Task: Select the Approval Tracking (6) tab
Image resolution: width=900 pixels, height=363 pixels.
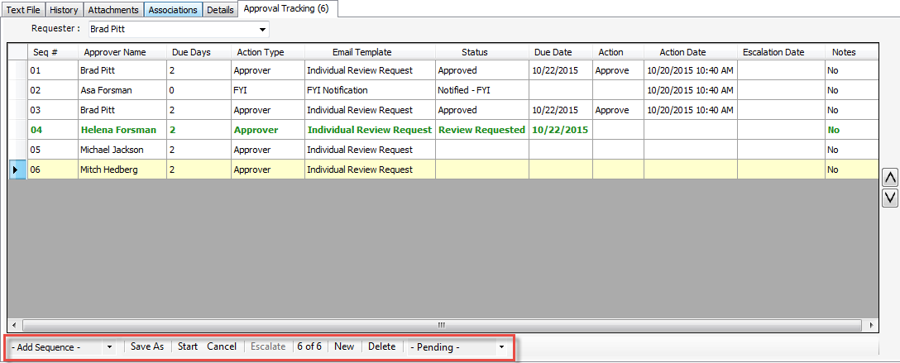Action: pos(286,8)
